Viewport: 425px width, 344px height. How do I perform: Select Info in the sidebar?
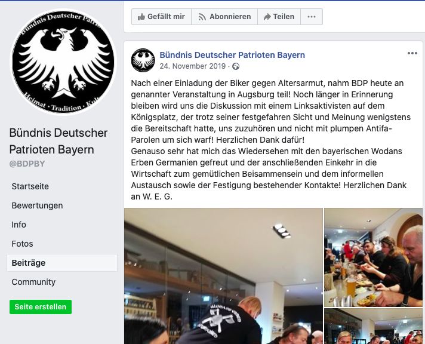(19, 225)
